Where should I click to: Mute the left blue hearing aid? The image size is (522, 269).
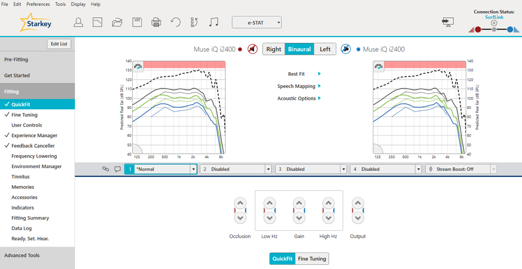(x=346, y=49)
